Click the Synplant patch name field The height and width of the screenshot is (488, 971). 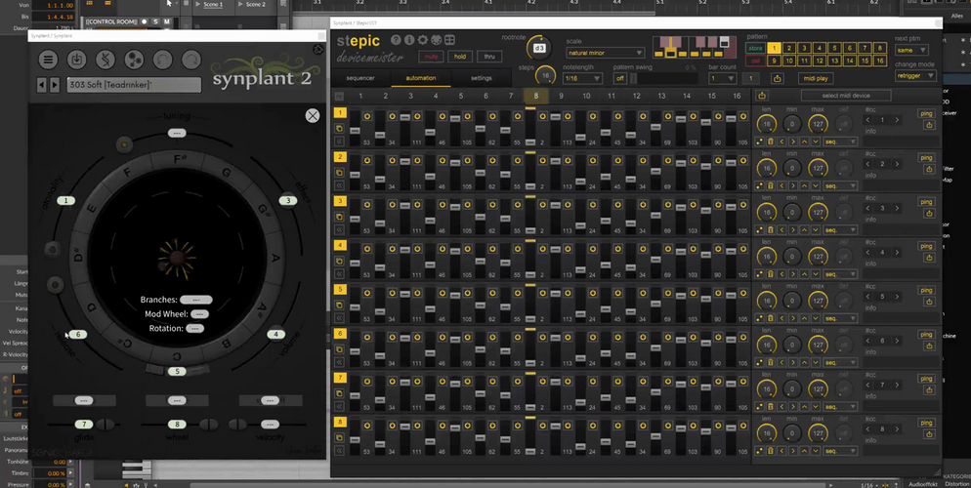coord(134,85)
